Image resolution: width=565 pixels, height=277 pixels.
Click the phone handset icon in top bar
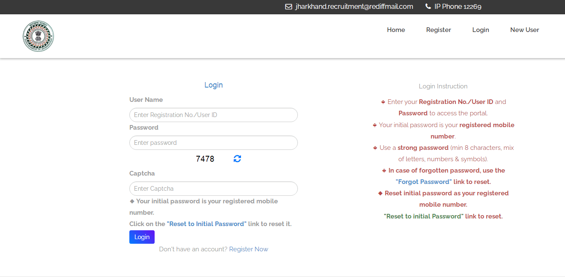(428, 7)
